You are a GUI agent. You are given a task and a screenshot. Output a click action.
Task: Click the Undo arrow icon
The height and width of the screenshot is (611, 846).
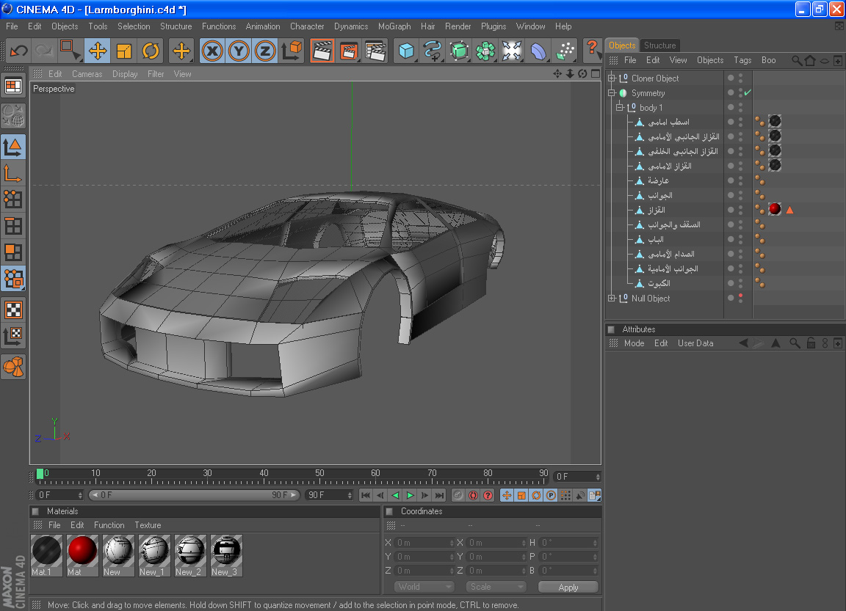(x=19, y=51)
